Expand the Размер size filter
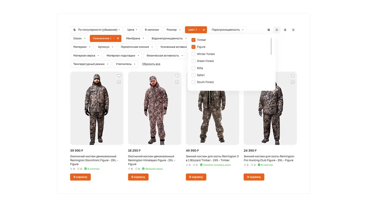 tap(173, 30)
